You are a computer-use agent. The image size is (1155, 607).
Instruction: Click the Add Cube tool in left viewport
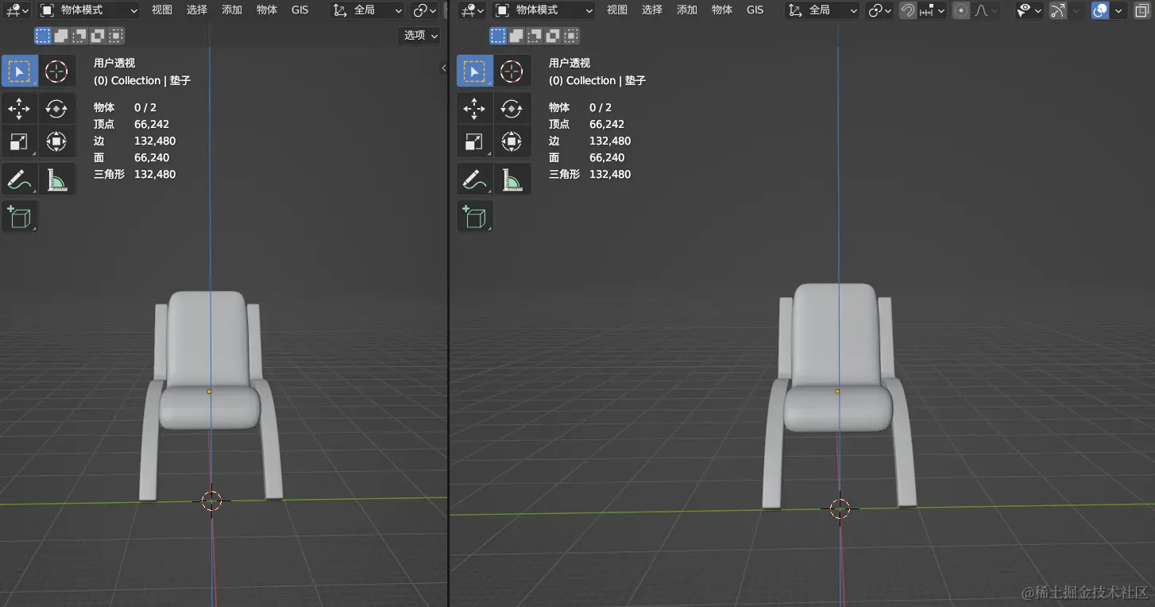(19, 216)
